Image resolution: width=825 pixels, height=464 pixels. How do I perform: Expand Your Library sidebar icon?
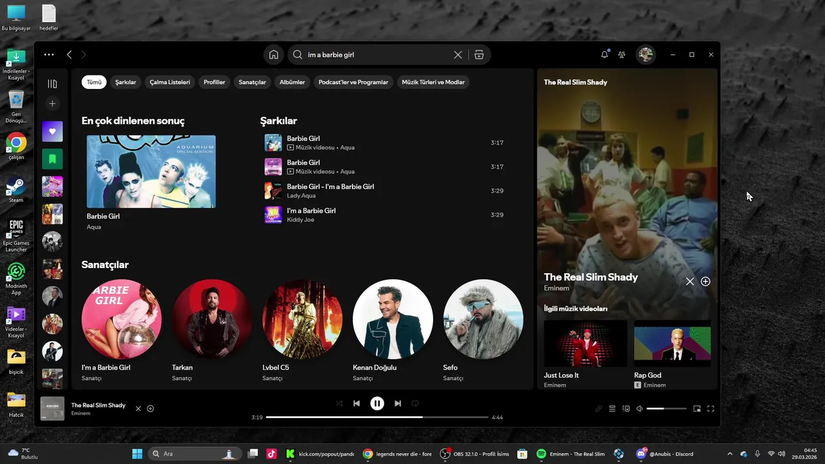point(52,84)
